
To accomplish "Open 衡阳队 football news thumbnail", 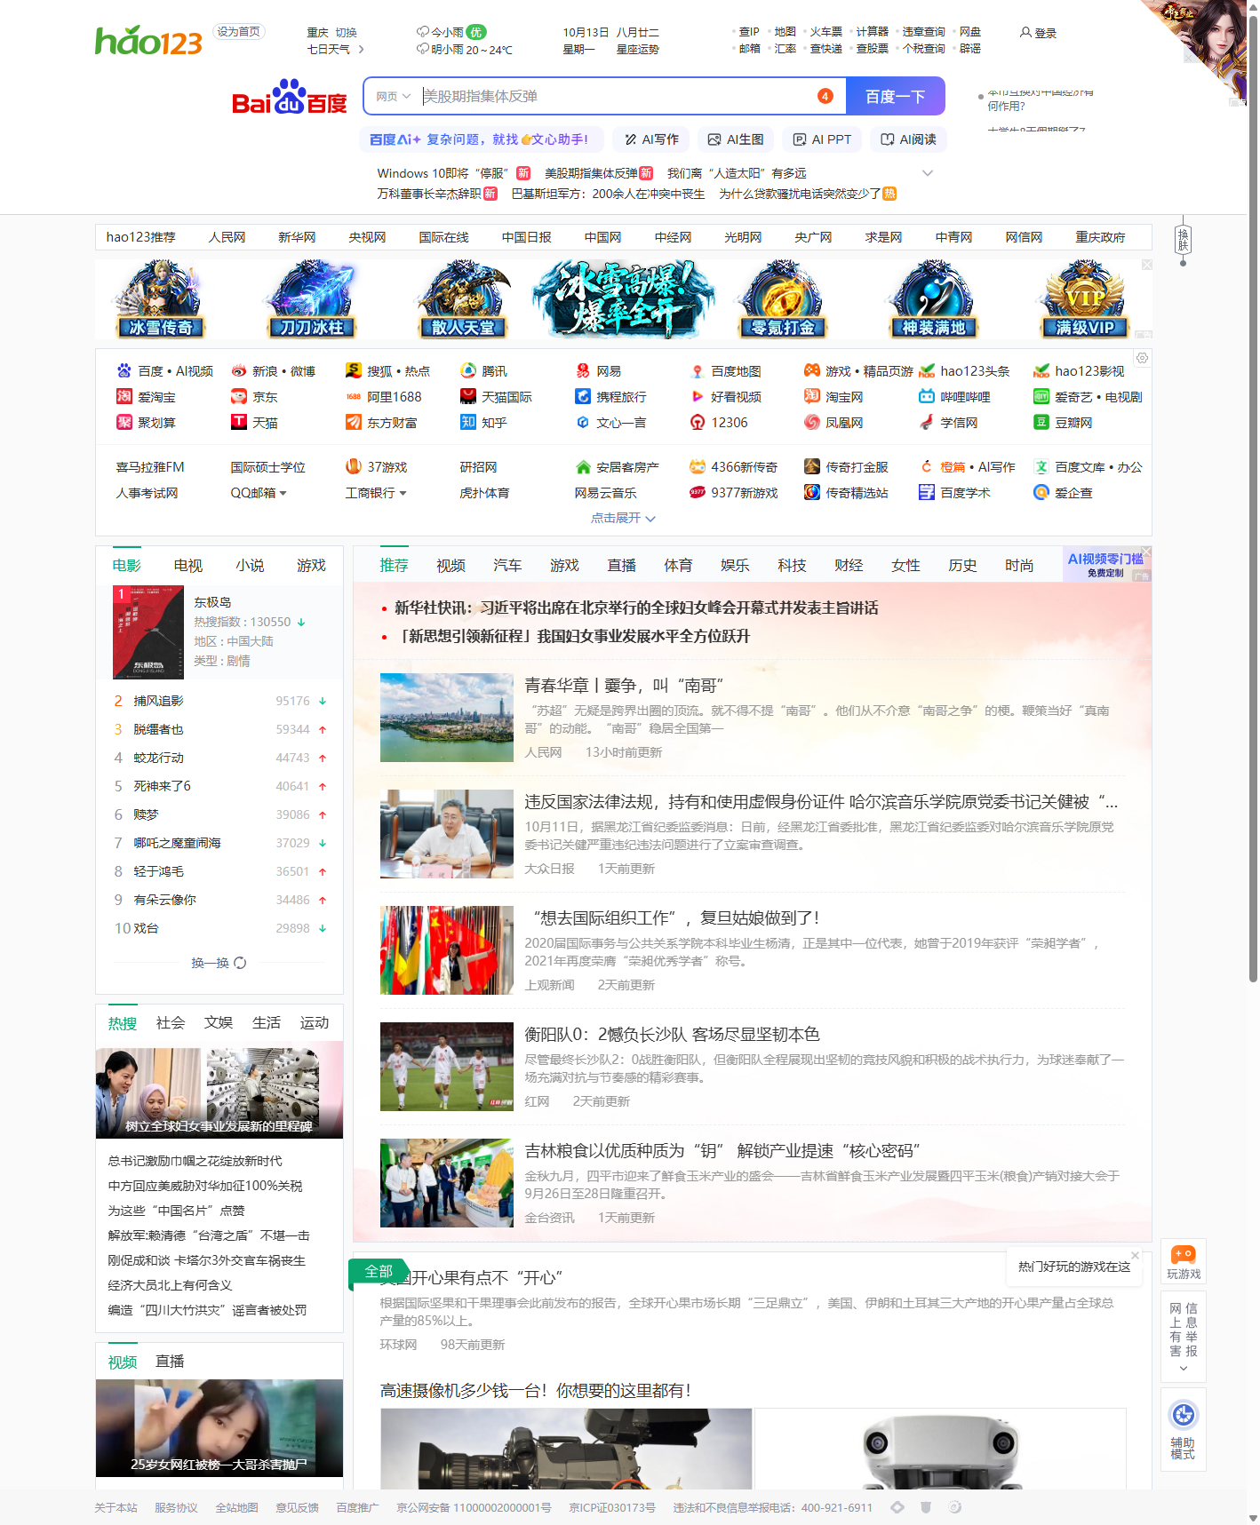I will (447, 1067).
